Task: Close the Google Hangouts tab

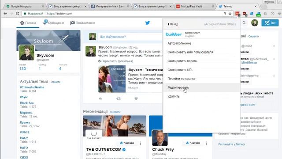Action: pos(43,6)
